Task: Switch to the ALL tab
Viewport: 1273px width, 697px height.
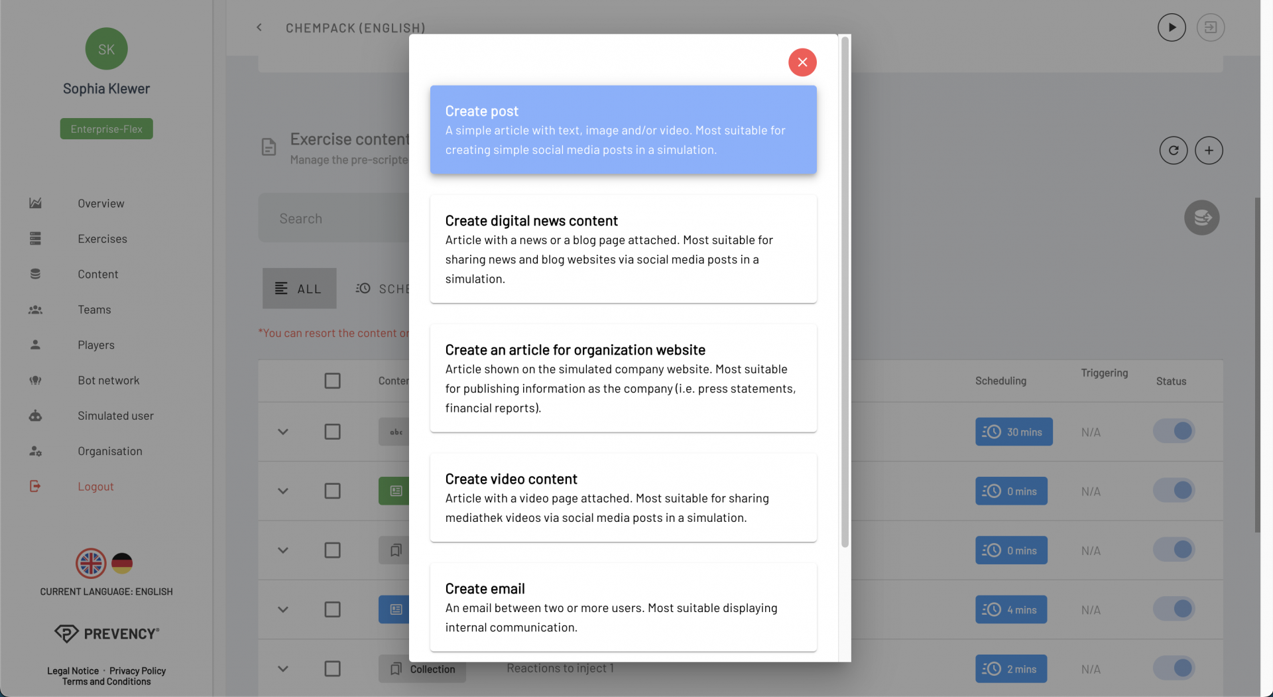Action: point(299,288)
